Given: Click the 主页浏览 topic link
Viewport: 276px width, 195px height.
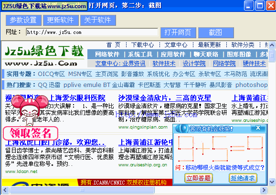Looking at the screenshot, I should click(106, 74).
